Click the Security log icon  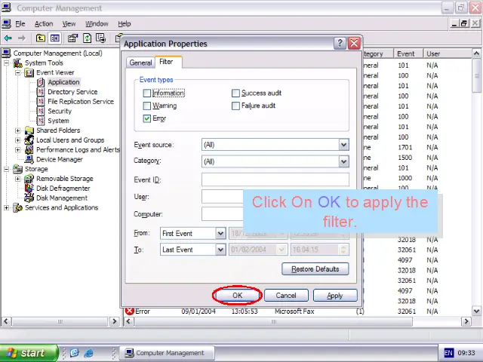tap(40, 111)
